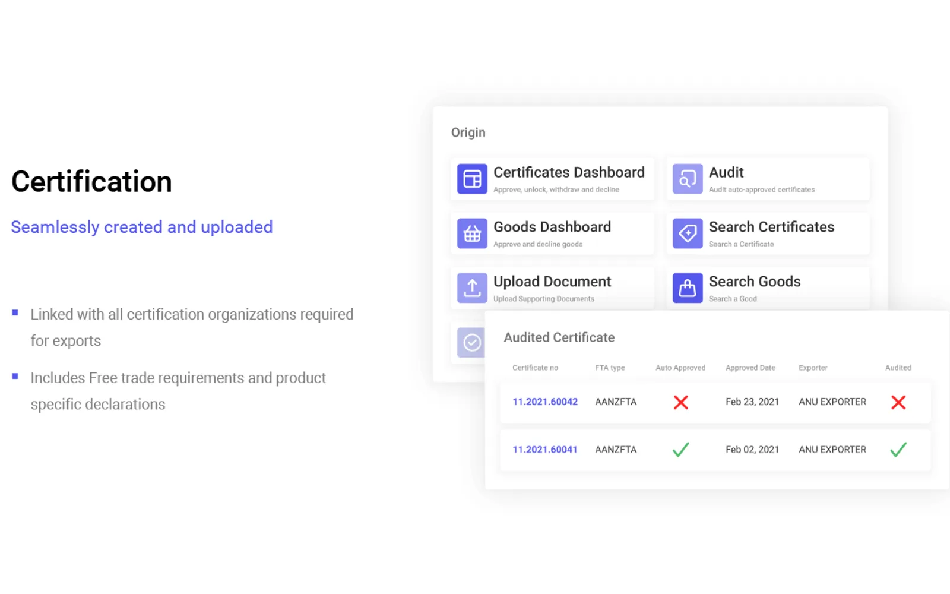Click the Feb 02, 2021 date cell
950x594 pixels.
[x=752, y=450]
